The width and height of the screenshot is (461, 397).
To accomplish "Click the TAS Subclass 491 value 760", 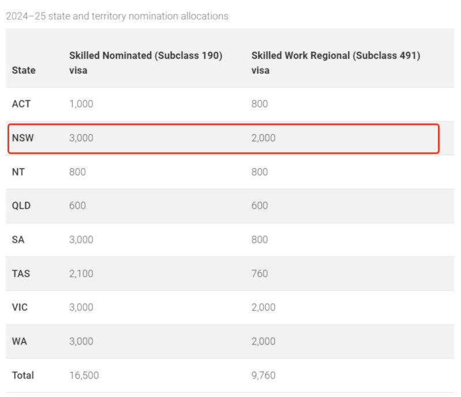I will (x=260, y=274).
